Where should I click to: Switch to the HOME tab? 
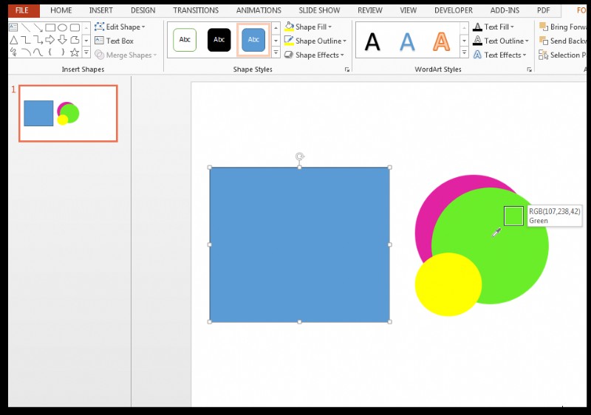[61, 10]
